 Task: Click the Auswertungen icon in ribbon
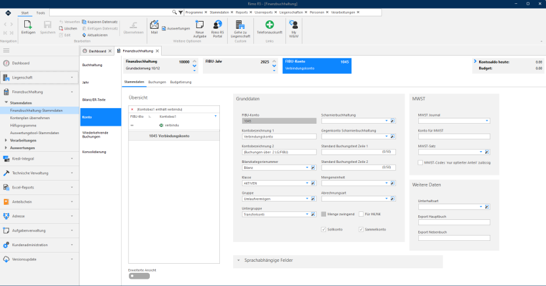[x=164, y=29]
